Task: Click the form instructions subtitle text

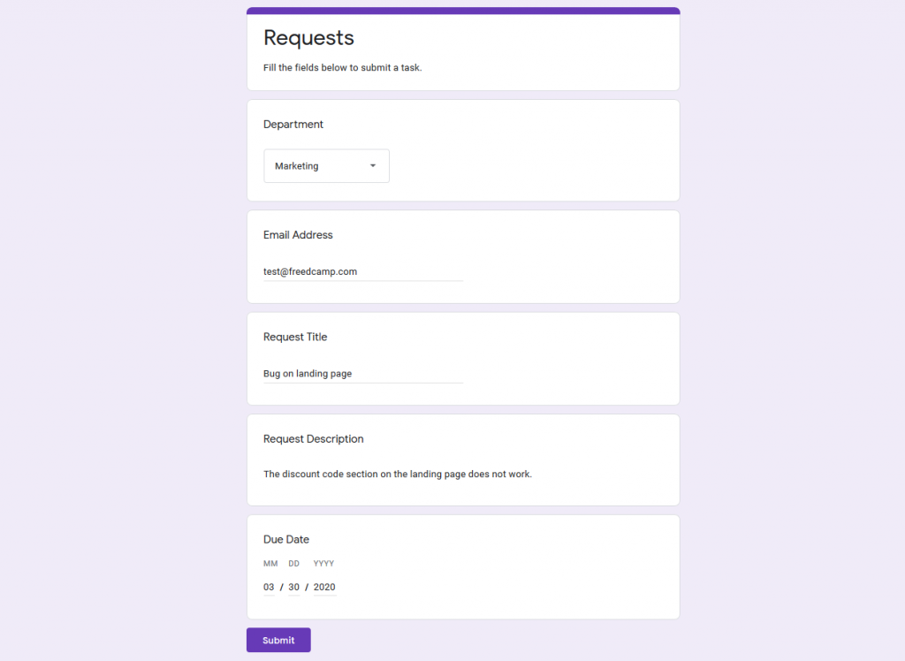Action: click(x=342, y=68)
